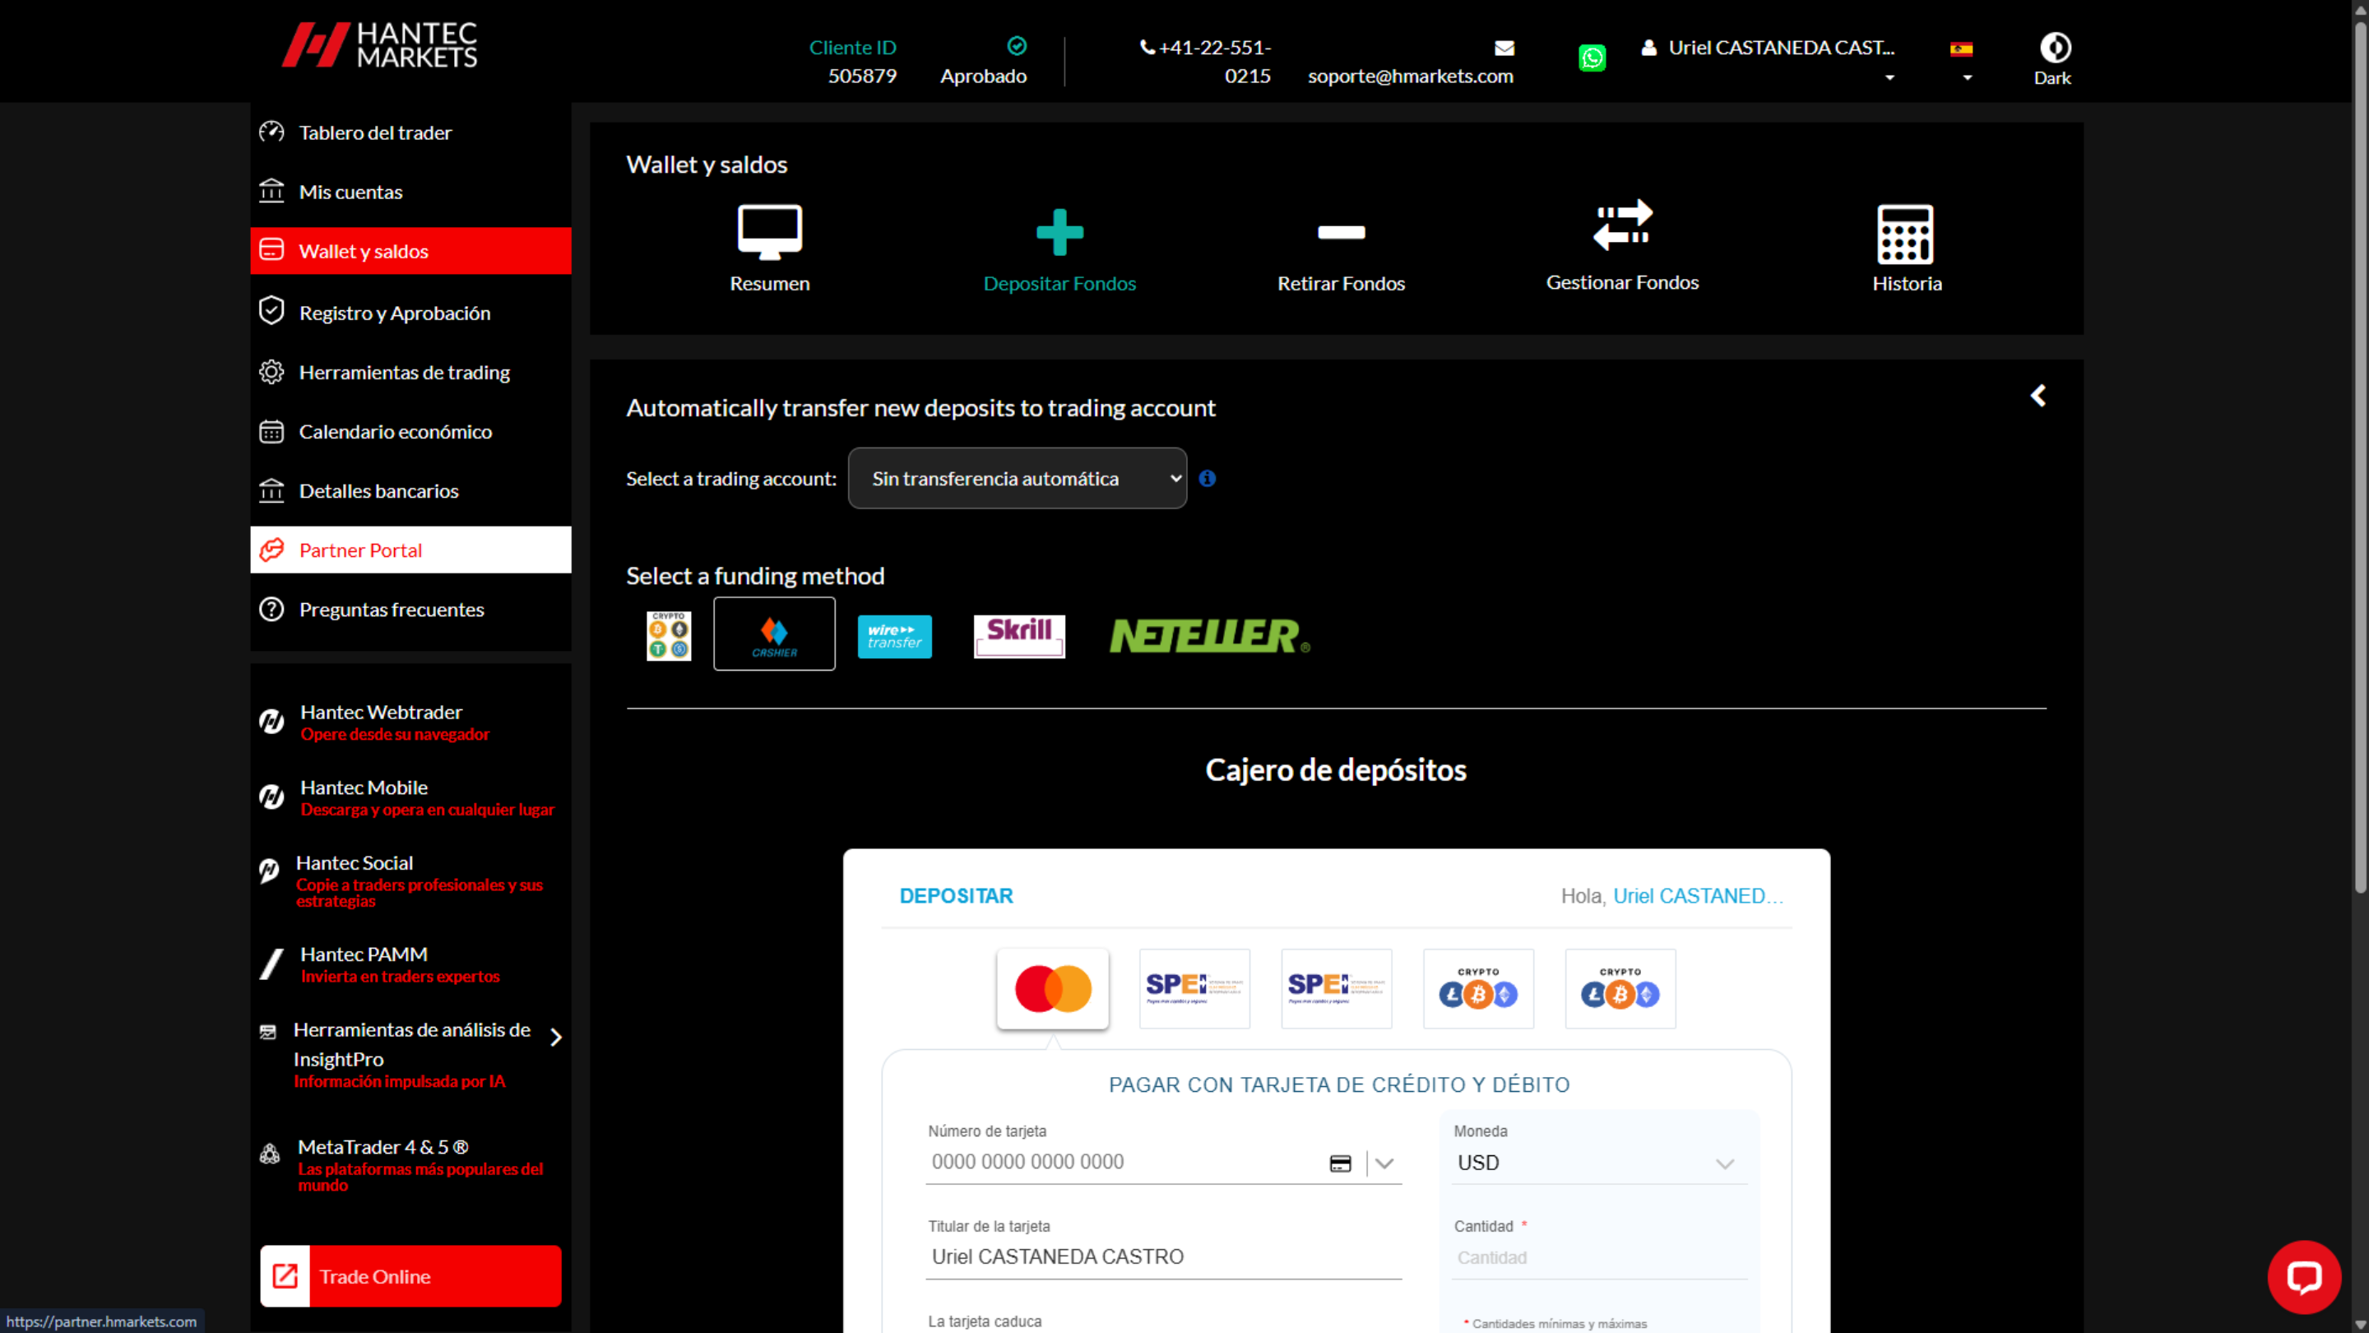Viewport: 2369px width, 1333px height.
Task: Click the Trade Online button
Action: pyautogui.click(x=410, y=1276)
